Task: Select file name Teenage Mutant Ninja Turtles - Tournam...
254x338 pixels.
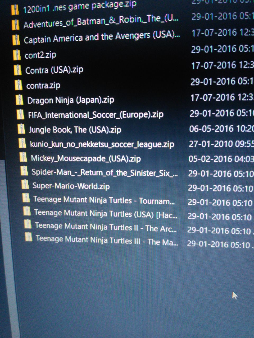Action: click(x=104, y=200)
